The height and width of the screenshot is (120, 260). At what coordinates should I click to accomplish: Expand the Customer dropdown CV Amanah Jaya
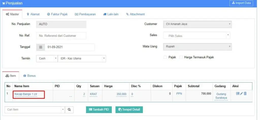point(198,24)
